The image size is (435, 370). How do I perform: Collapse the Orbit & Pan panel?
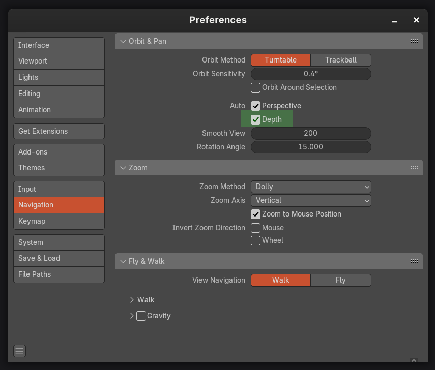pos(123,41)
